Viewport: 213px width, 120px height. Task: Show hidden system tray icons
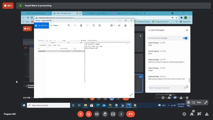(x=169, y=105)
